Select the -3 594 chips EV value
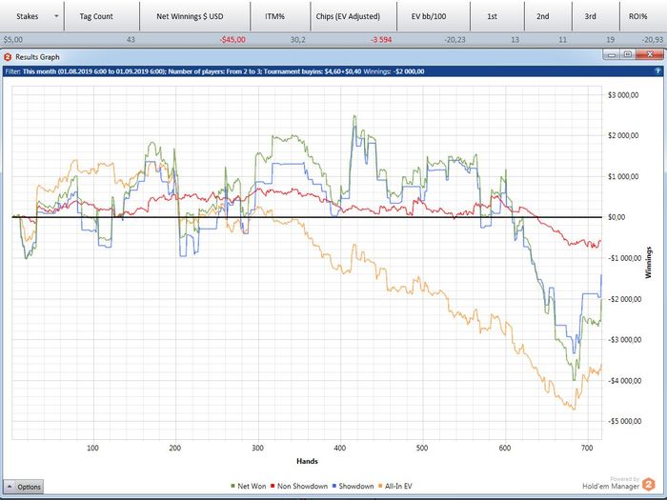The height and width of the screenshot is (500, 667). [x=381, y=40]
